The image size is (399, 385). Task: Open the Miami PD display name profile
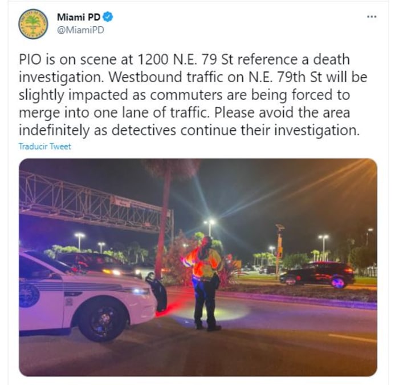79,17
